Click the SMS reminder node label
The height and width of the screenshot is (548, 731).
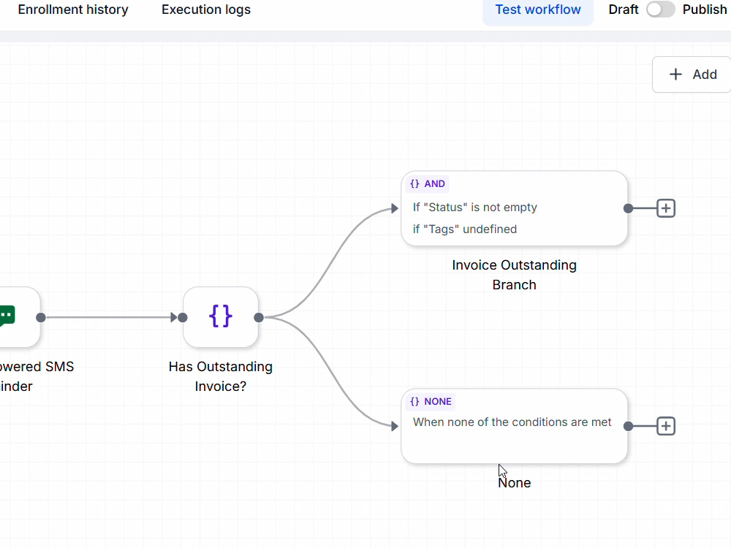tap(37, 376)
